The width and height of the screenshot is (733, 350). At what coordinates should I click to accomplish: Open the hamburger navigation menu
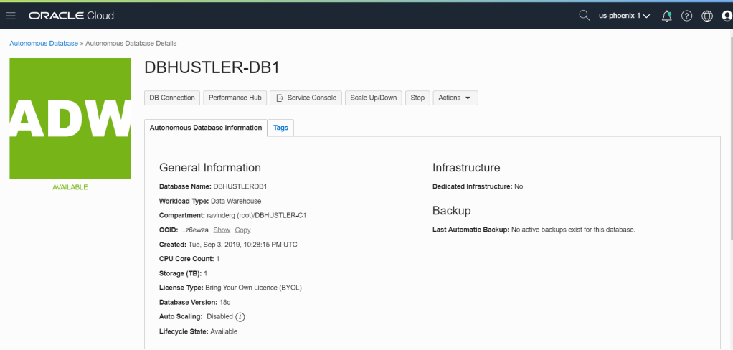coord(11,15)
